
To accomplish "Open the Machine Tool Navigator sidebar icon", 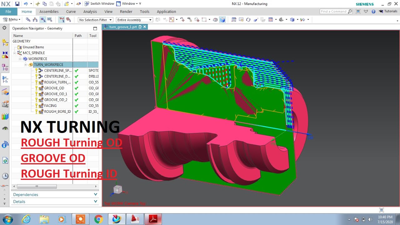I will pos(5,104).
